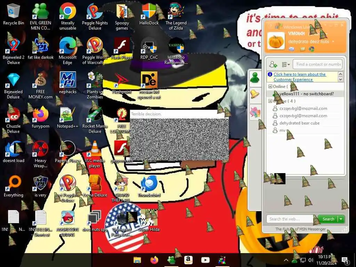Select the EVIL GREEN MEN CO... desktop icon
Screen dimensions: 356x267
pyautogui.click(x=40, y=16)
